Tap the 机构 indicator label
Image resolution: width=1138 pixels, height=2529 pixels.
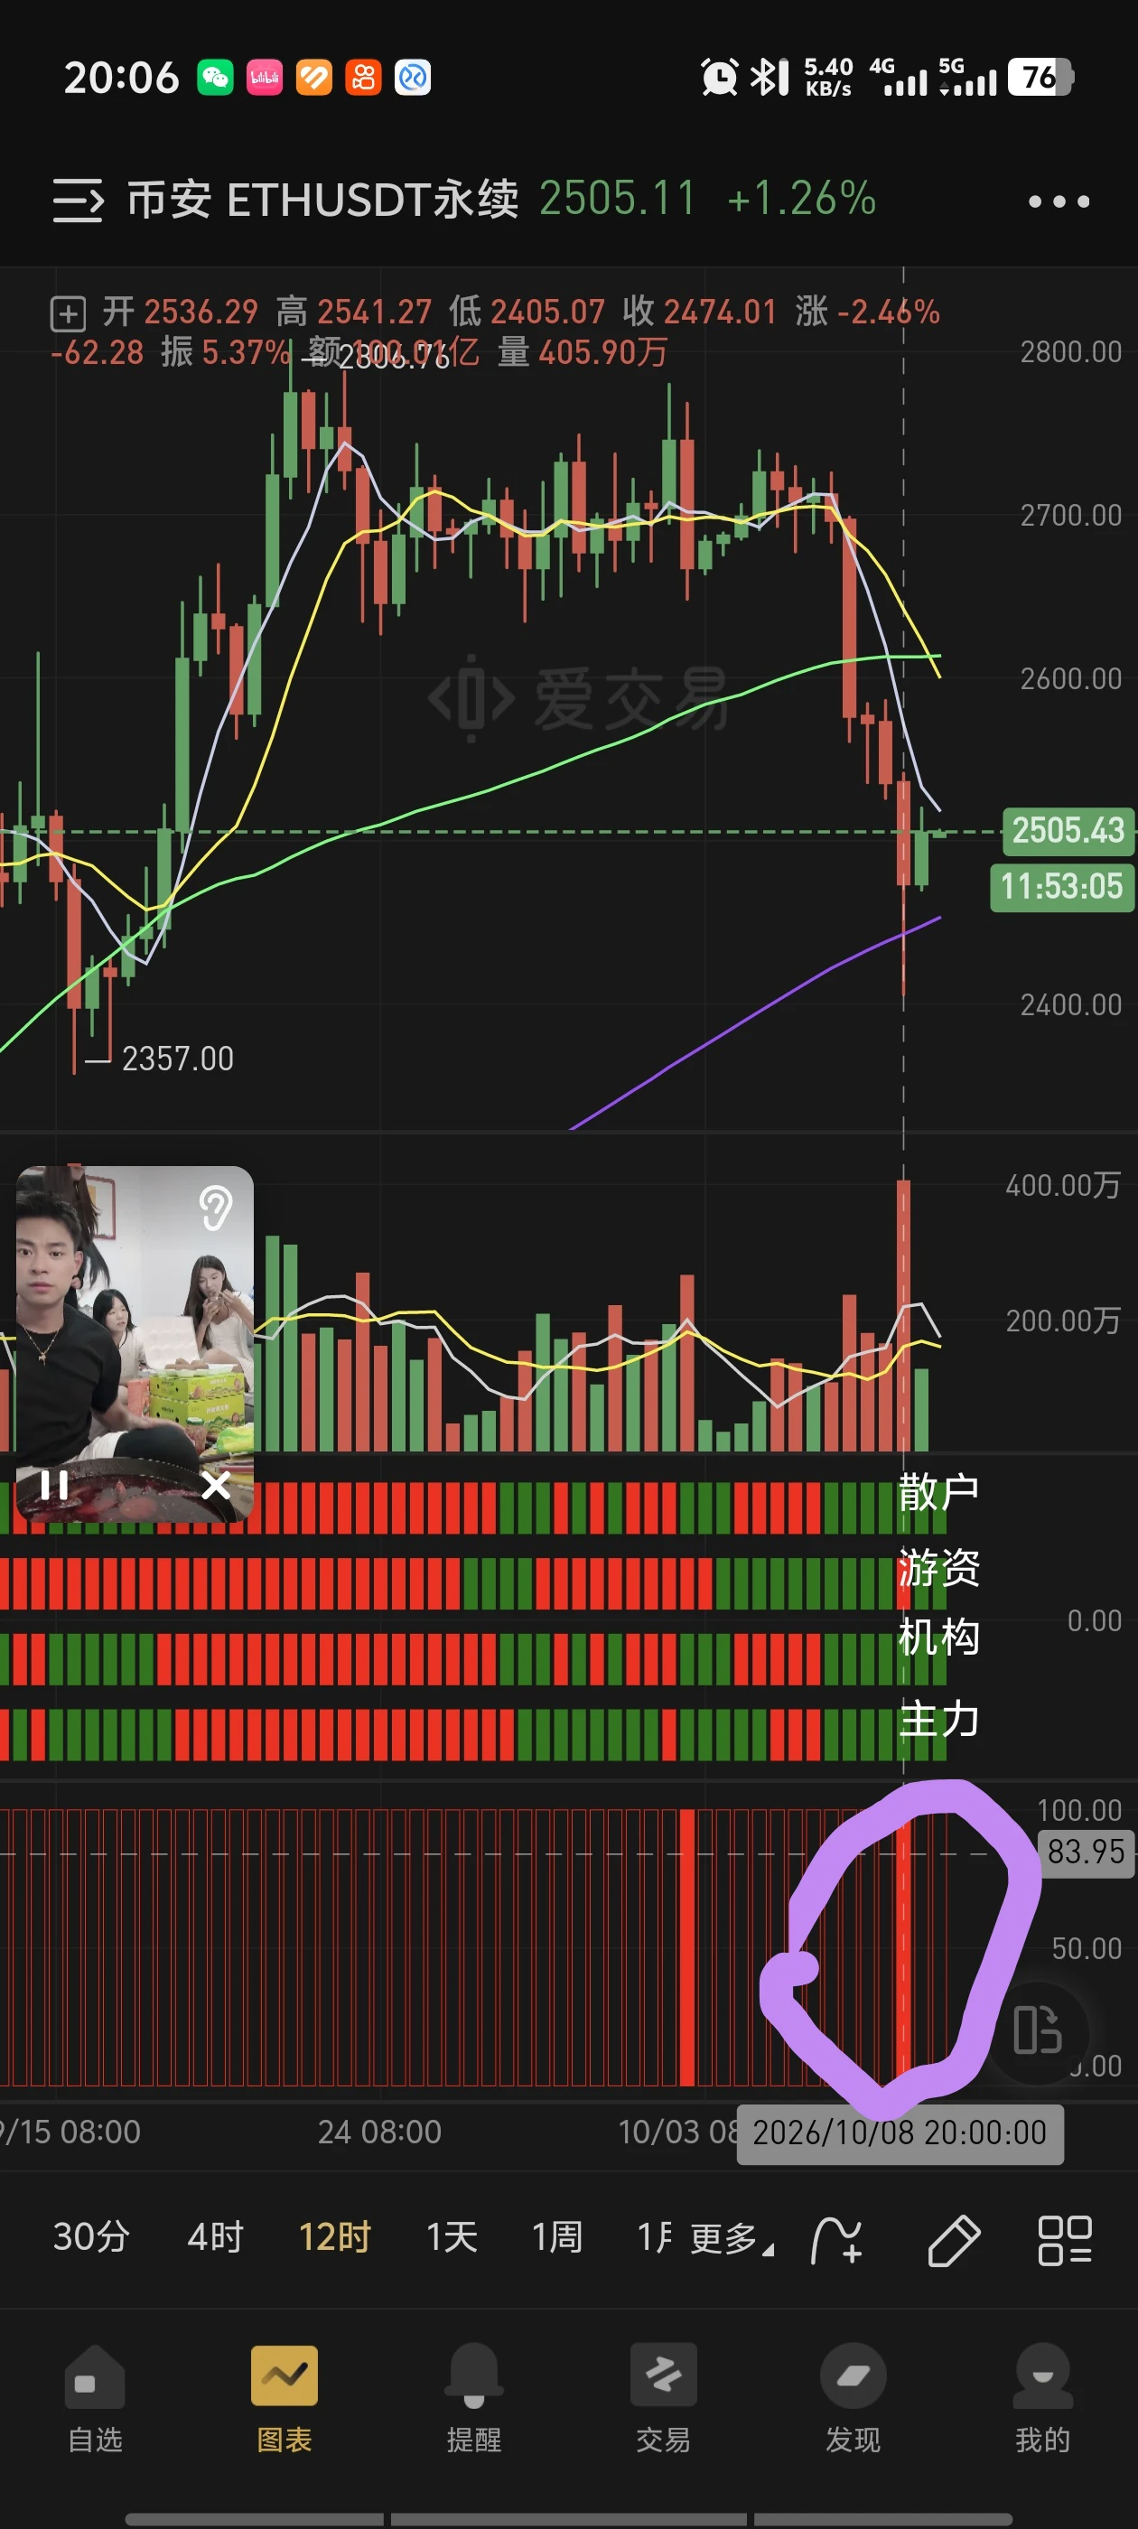pos(938,1638)
